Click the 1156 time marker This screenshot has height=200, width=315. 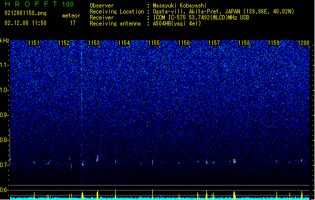(x=184, y=43)
